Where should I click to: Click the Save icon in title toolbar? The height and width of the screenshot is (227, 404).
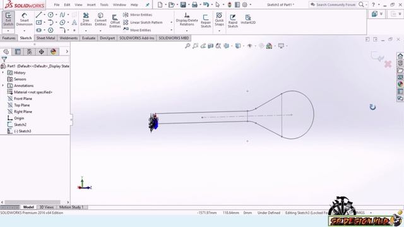click(183, 4)
